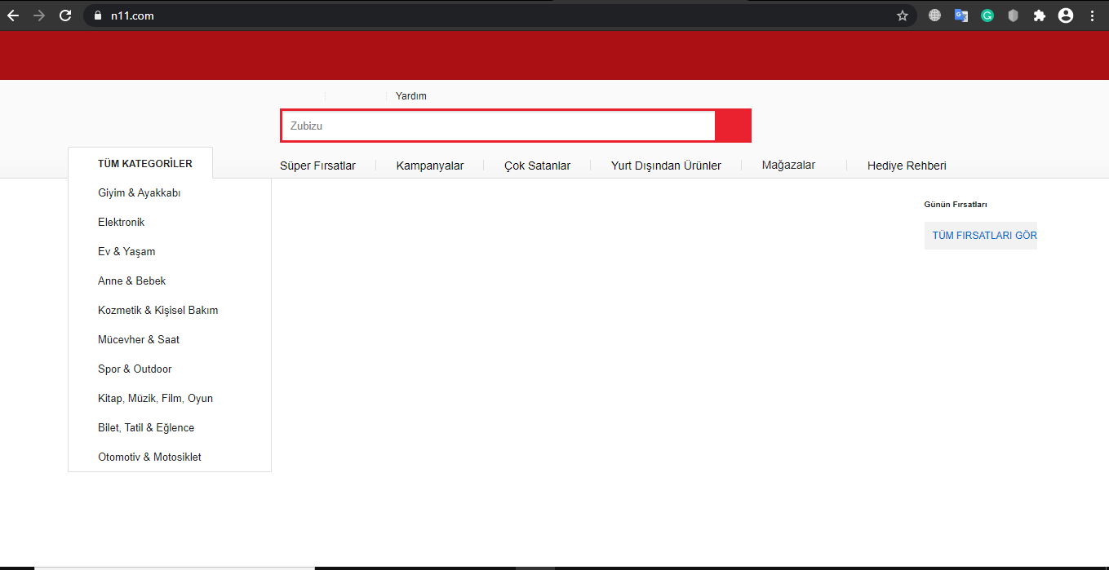Click the globe extension icon
1109x570 pixels.
click(935, 15)
